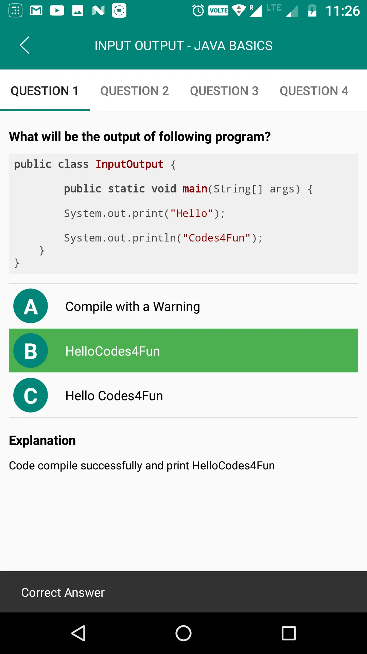367x654 pixels.
Task: Switch to the QUESTION 3 tab
Action: pos(224,91)
